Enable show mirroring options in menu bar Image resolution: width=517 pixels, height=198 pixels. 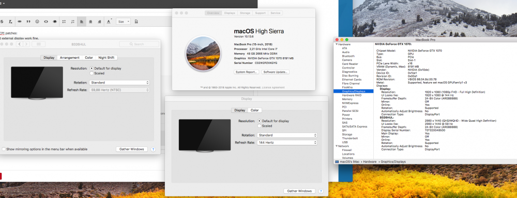[4, 149]
